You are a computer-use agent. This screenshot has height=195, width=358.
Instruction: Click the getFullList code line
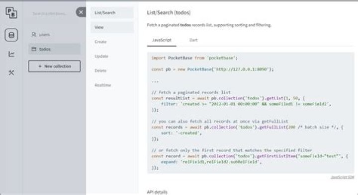click(x=247, y=127)
